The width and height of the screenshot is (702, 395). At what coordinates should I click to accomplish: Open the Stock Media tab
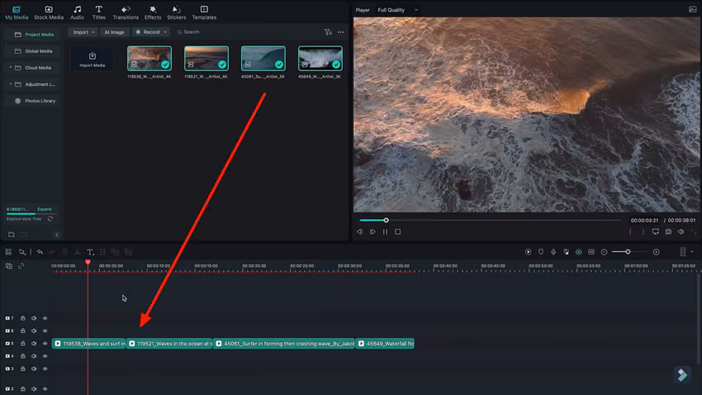click(49, 12)
